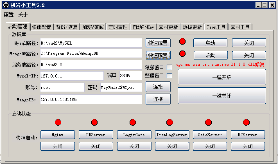Focus the 服务端路径 input field
The height and width of the screenshot is (164, 278).
point(91,65)
